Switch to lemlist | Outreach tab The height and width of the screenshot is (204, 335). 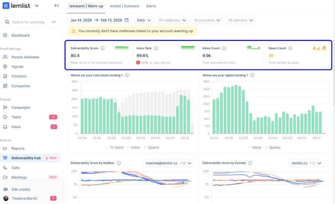tap(124, 6)
